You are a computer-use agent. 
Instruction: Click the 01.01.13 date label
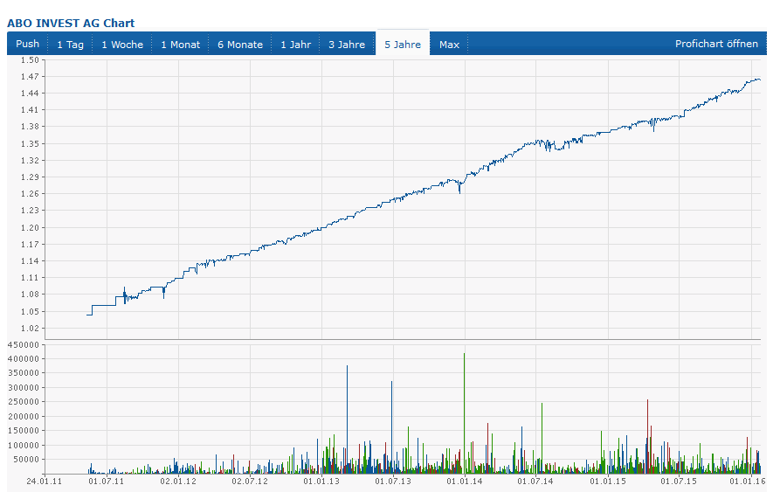coord(321,482)
